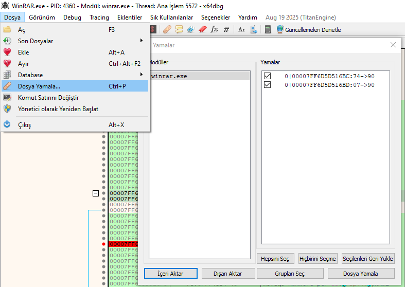405x287 pixels.
Task: Click the Seçilenleri Geri Yükle button
Action: 368,258
